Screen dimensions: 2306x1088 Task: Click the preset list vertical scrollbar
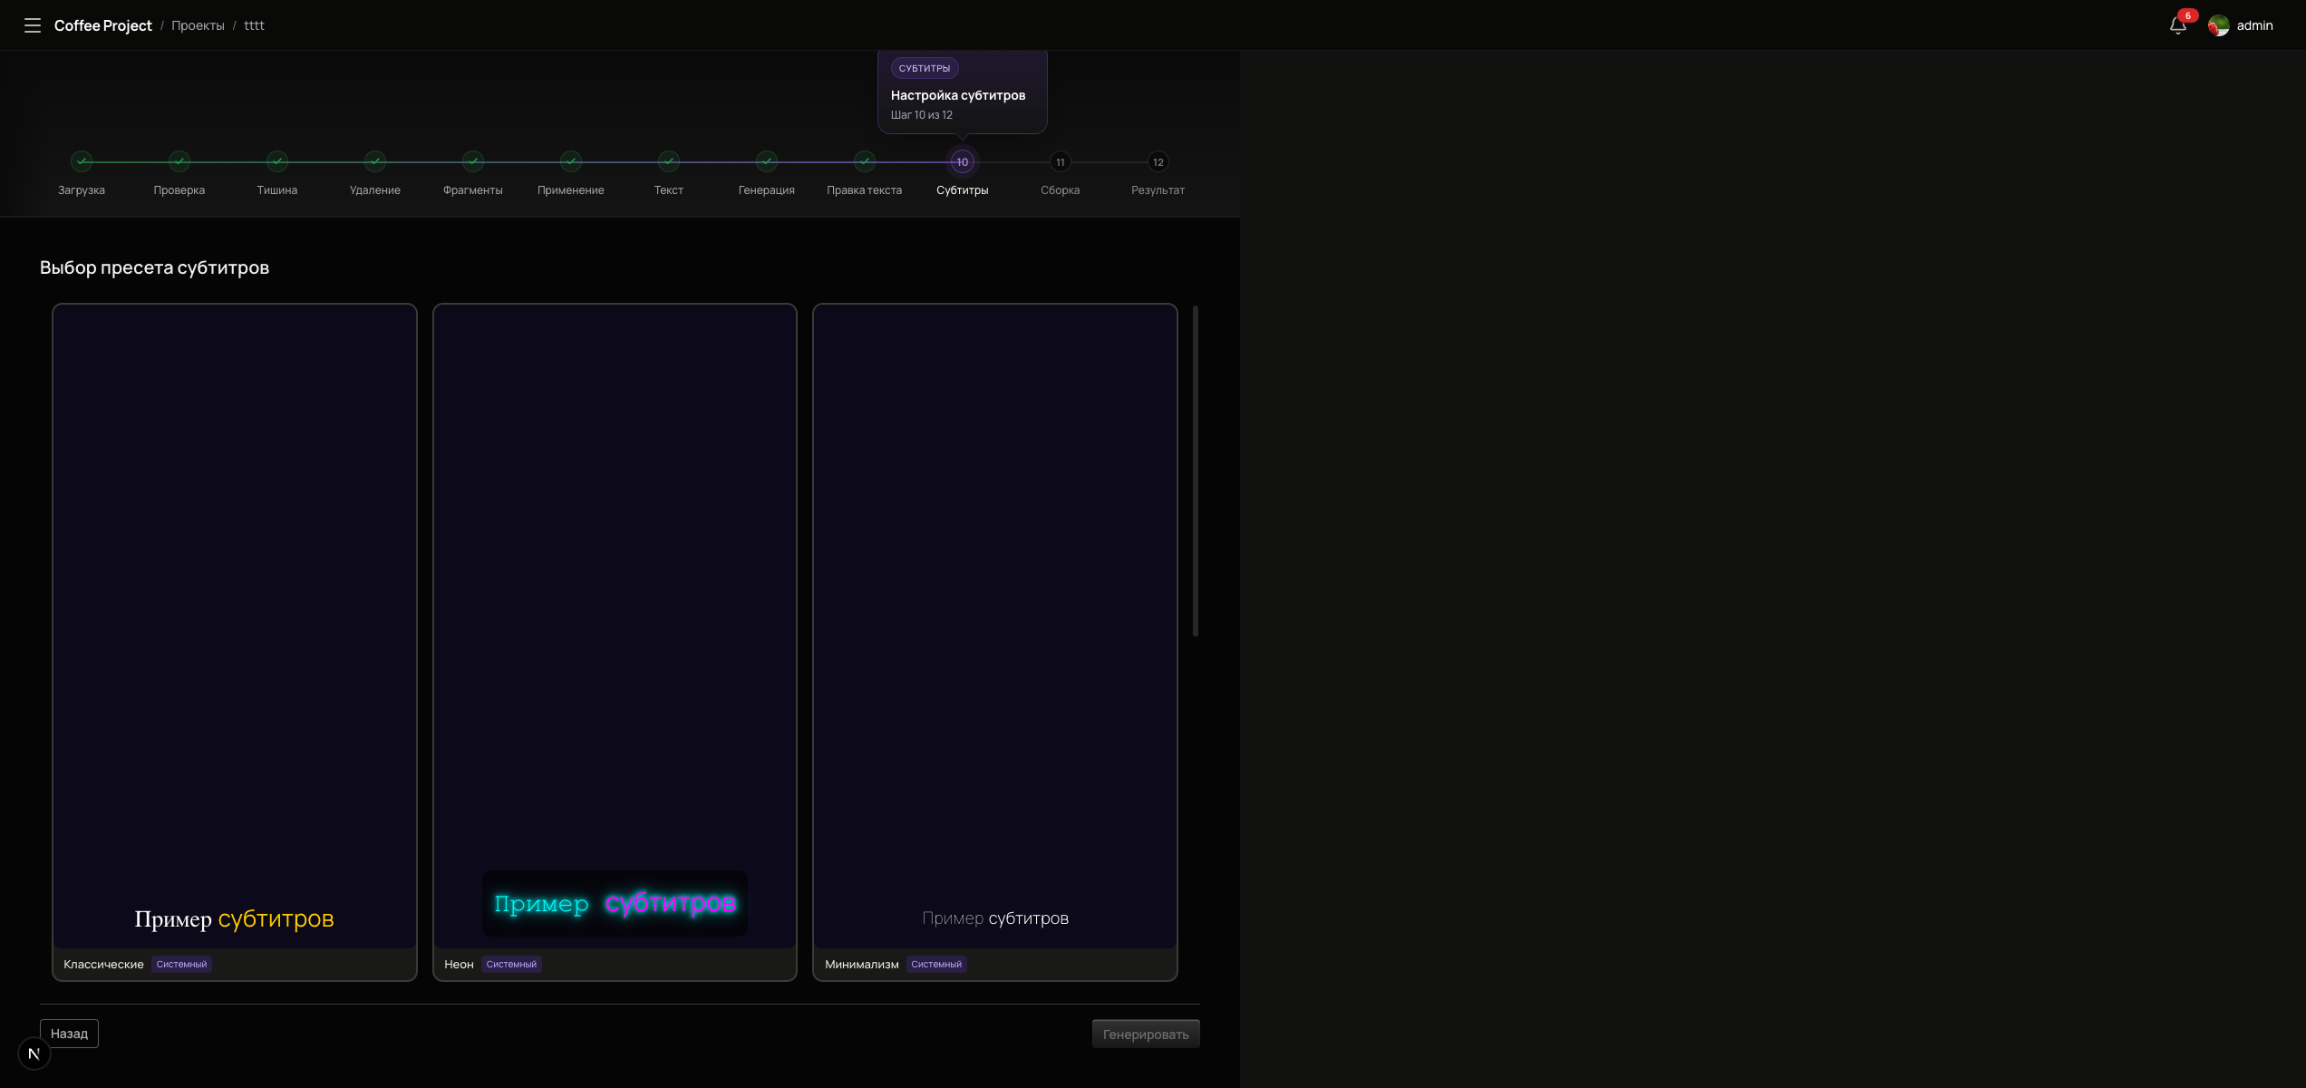[1196, 471]
